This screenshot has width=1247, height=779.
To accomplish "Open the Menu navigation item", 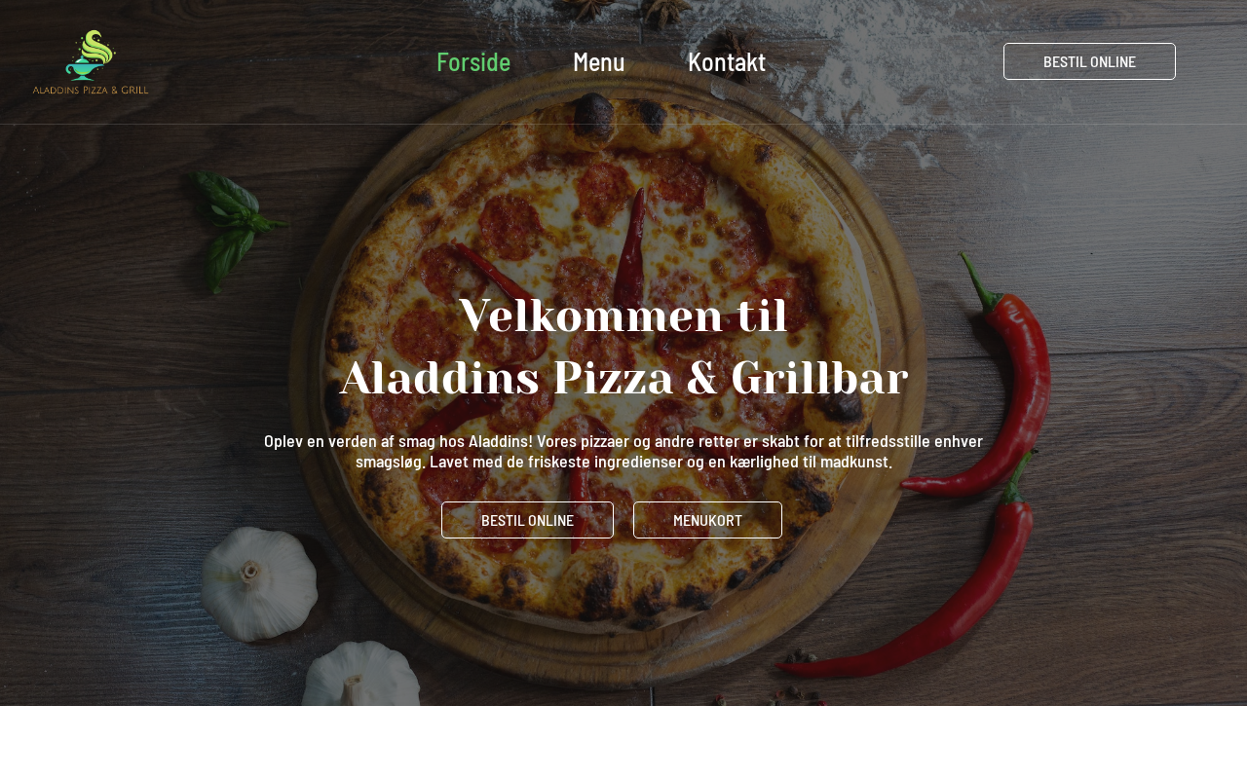I will [x=598, y=61].
